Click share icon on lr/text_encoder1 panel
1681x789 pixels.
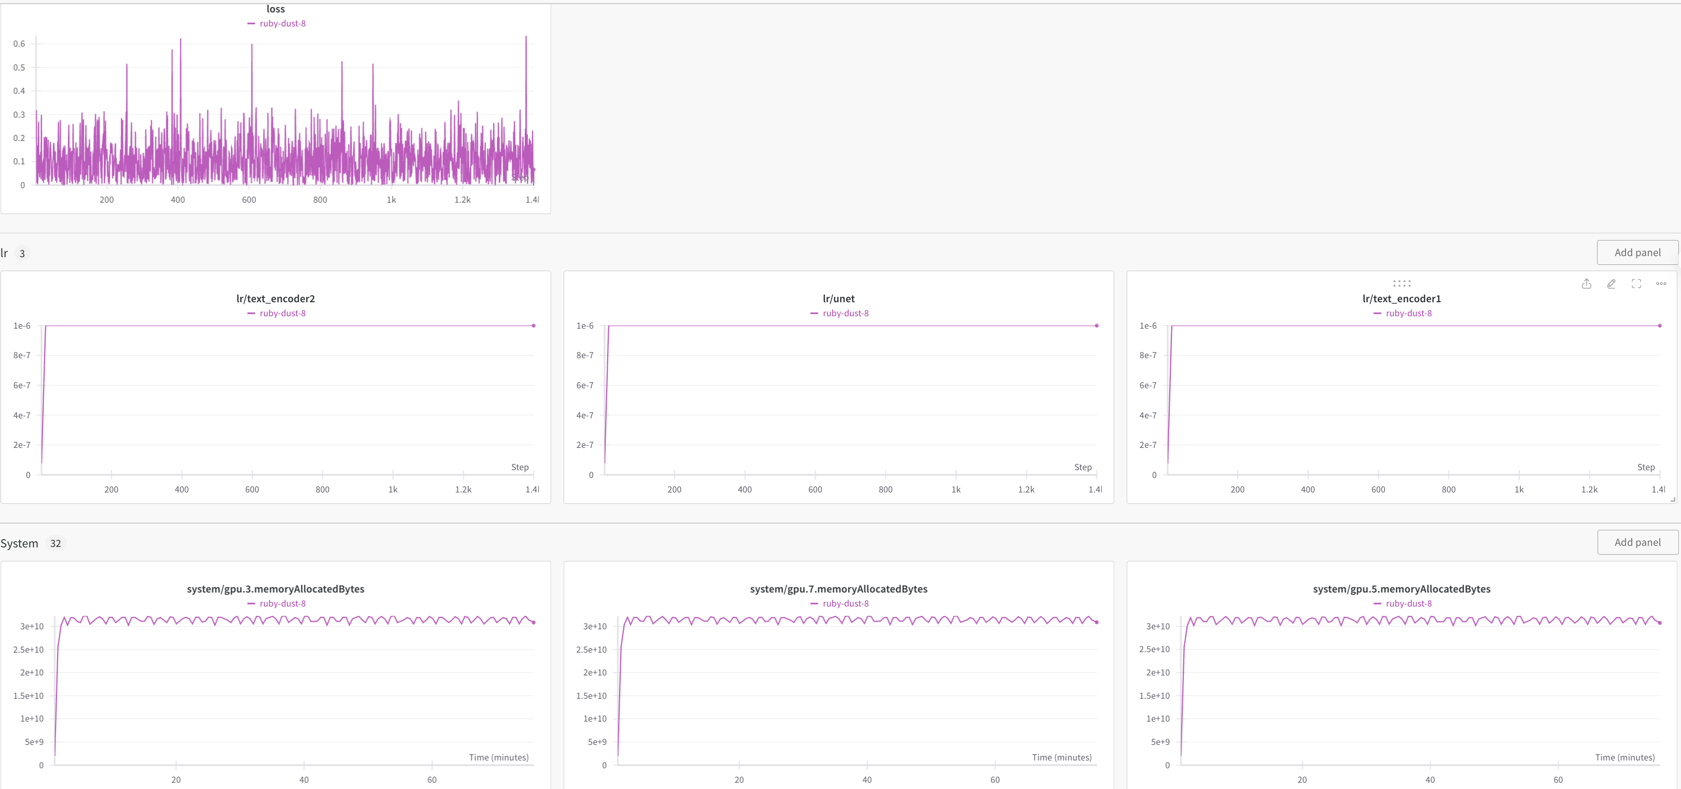tap(1587, 284)
